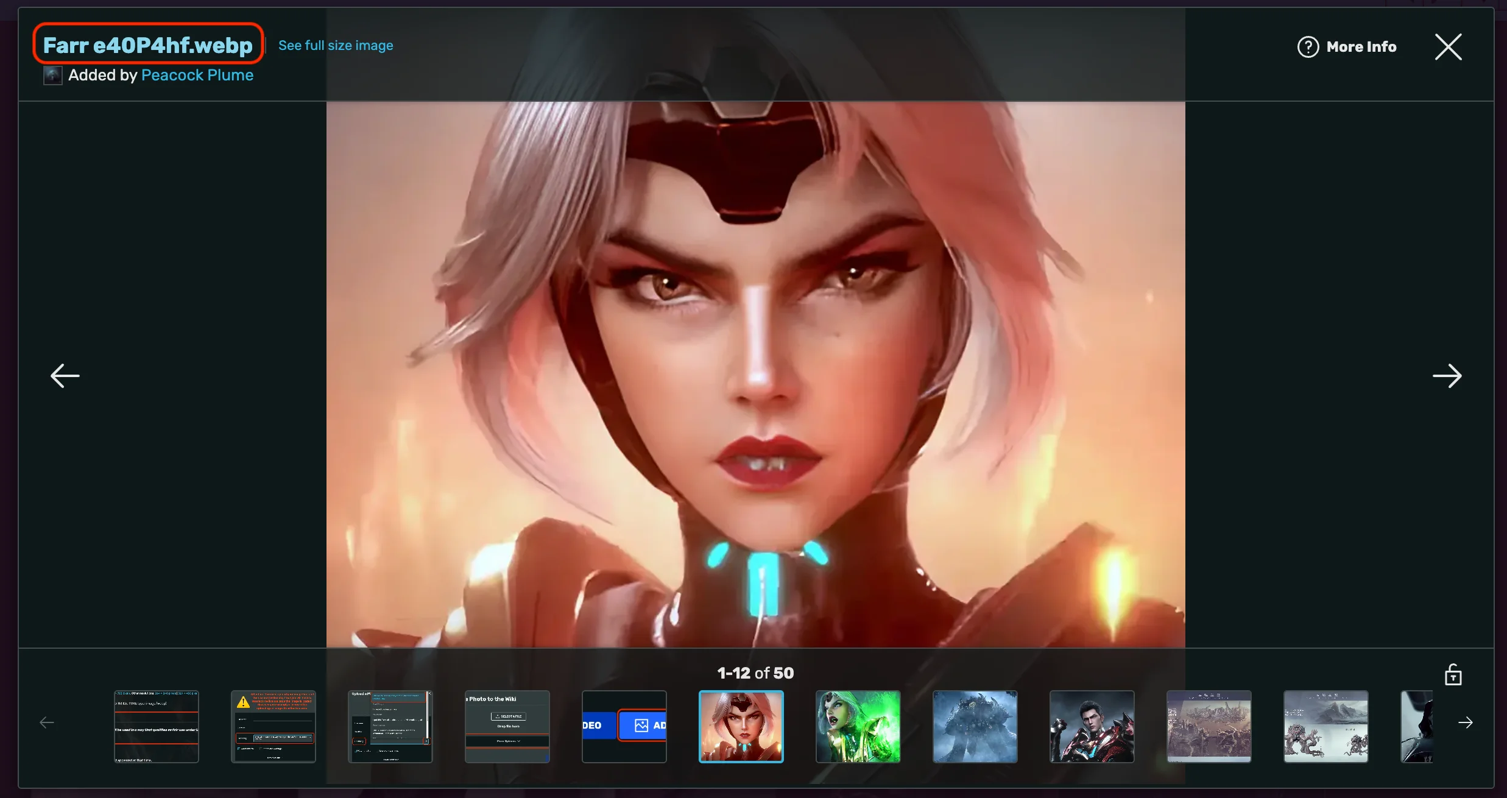Go to the previous image with large left arrow
The height and width of the screenshot is (798, 1507).
tap(65, 376)
